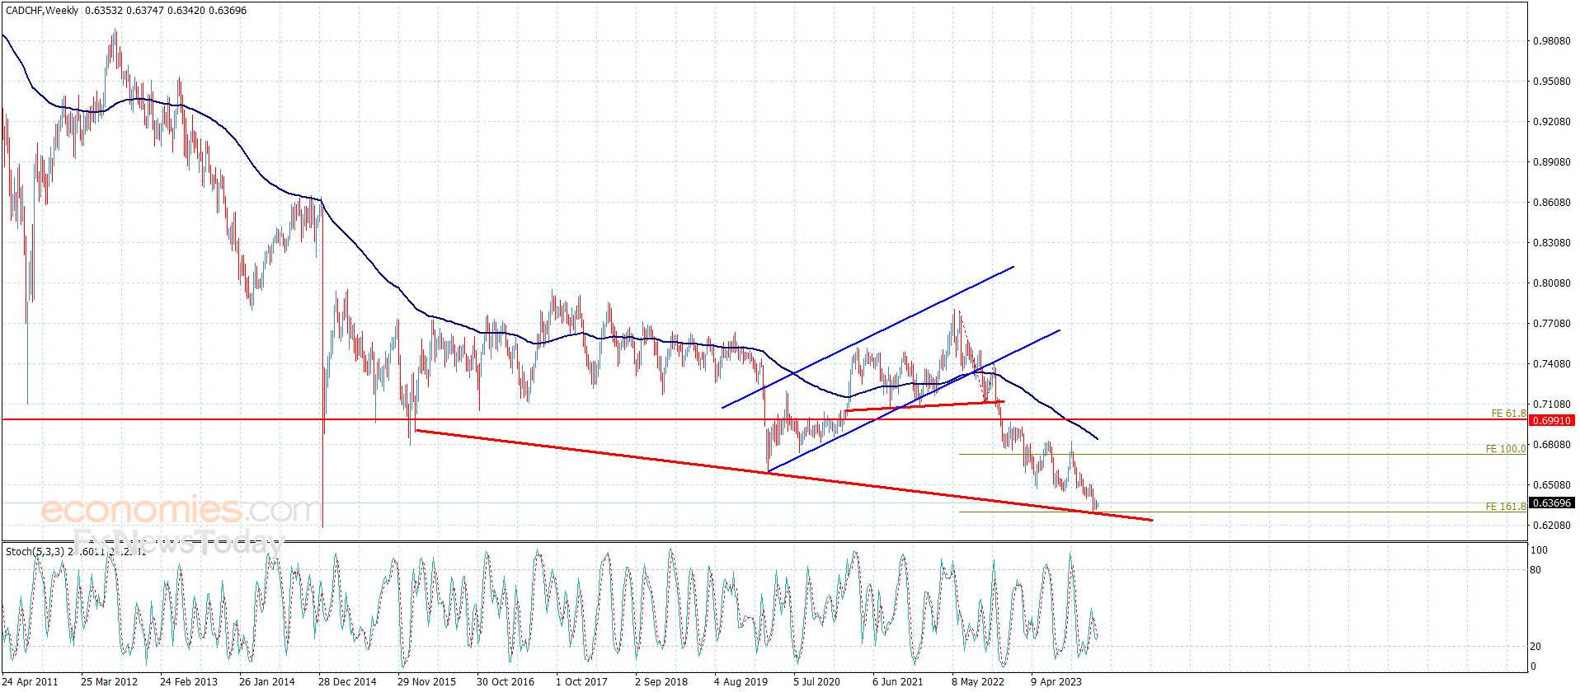This screenshot has height=692, width=1580.
Task: Click the 6 Jun 2021 date label
Action: (898, 681)
